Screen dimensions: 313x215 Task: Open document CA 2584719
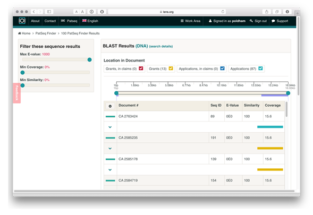pyautogui.click(x=128, y=180)
